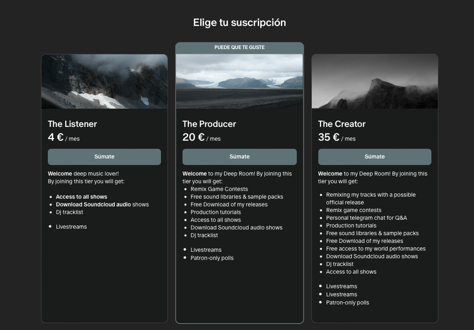
Task: Click 'Remixing my tracks' benefit in Creator
Action: tap(371, 195)
